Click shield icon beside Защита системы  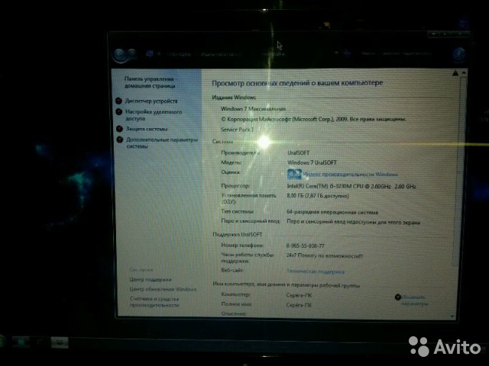(119, 129)
